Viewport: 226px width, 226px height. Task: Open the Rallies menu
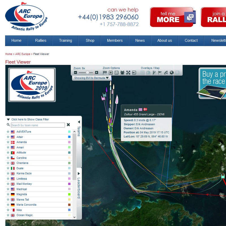pyautogui.click(x=41, y=40)
